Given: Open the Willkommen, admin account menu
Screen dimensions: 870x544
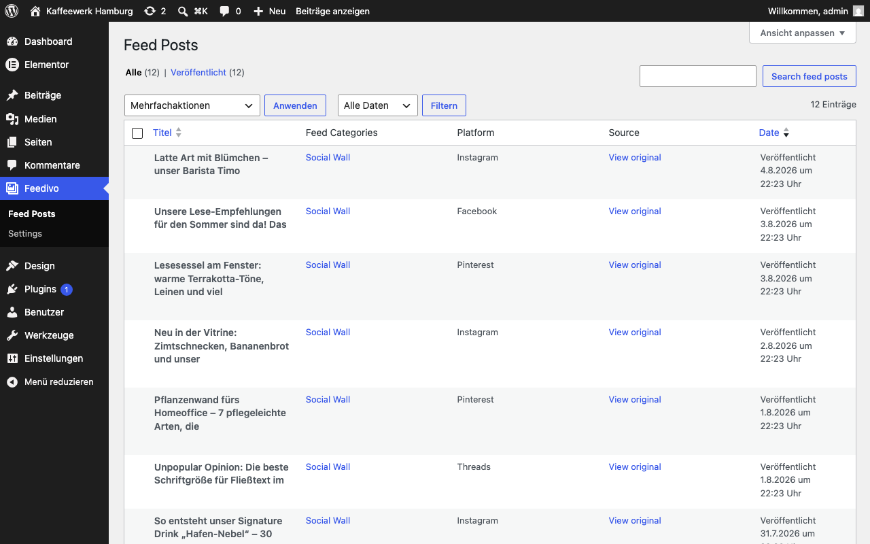Looking at the screenshot, I should (x=816, y=11).
